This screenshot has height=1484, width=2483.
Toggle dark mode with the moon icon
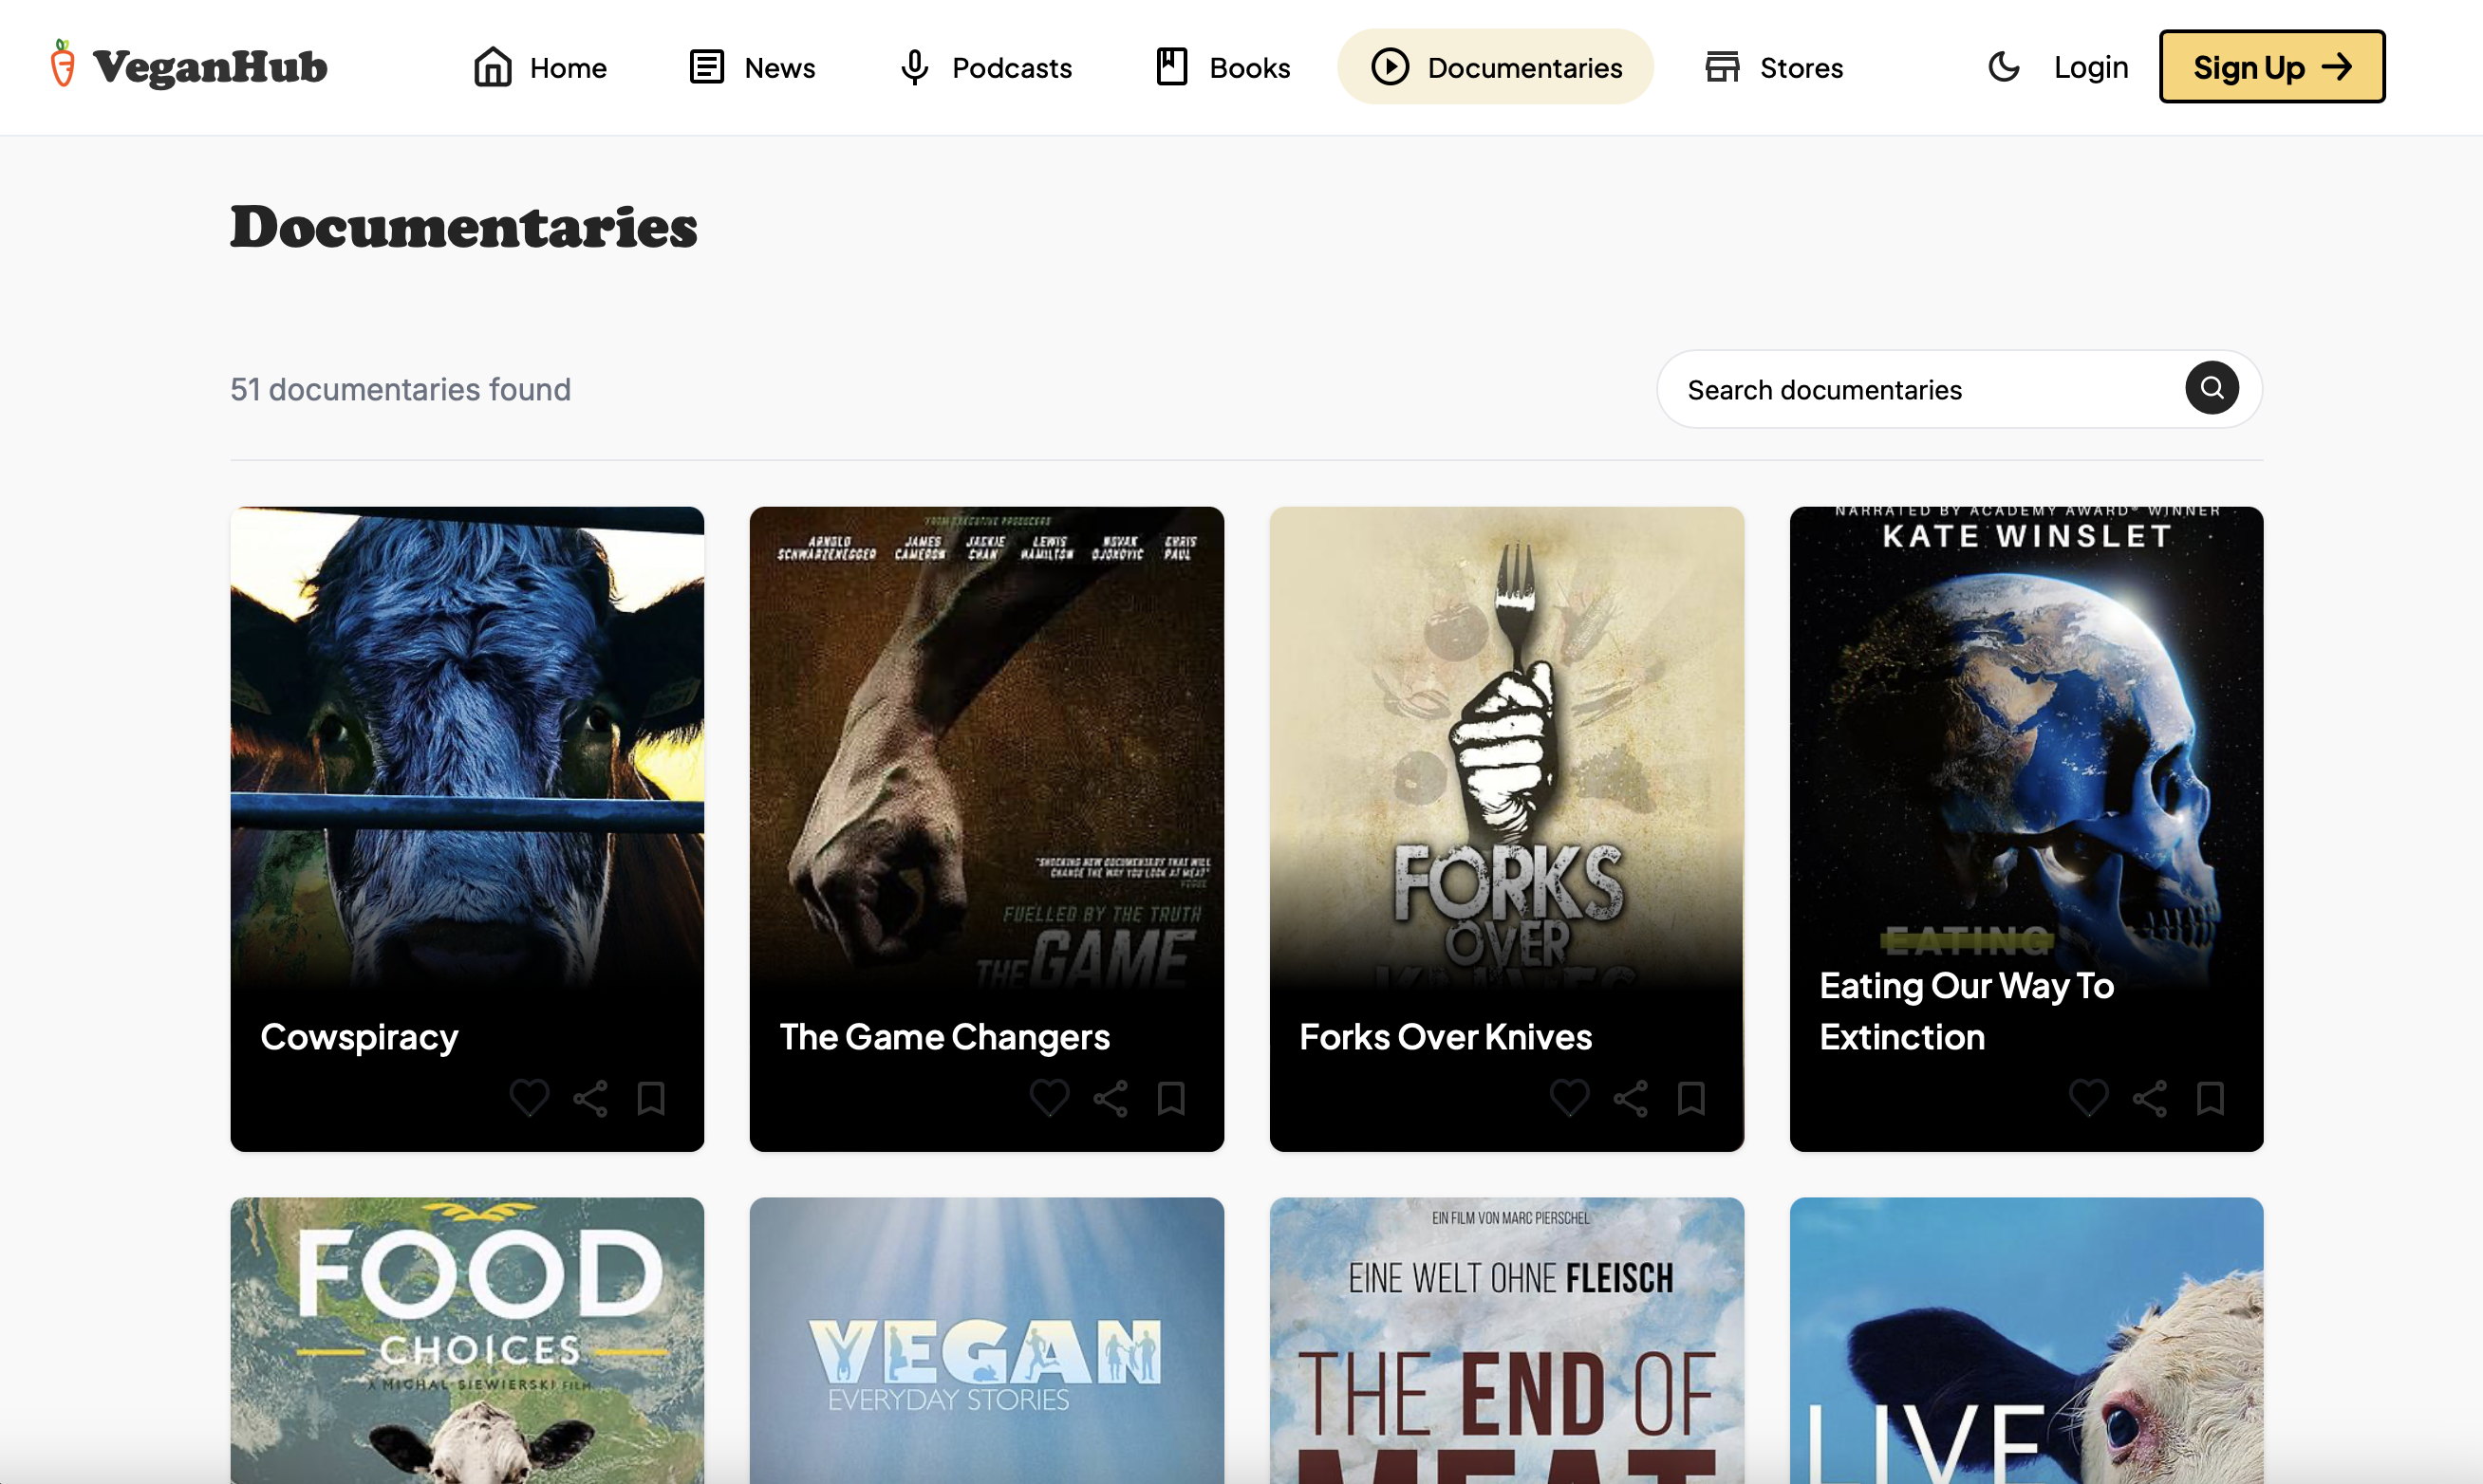click(x=2003, y=67)
